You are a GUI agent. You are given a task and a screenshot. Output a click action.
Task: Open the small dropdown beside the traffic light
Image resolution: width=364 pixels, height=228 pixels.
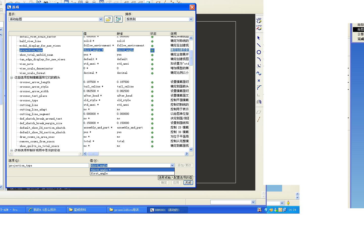(x=282, y=203)
